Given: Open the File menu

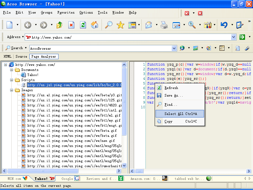Looking at the screenshot, I should [x=7, y=13].
